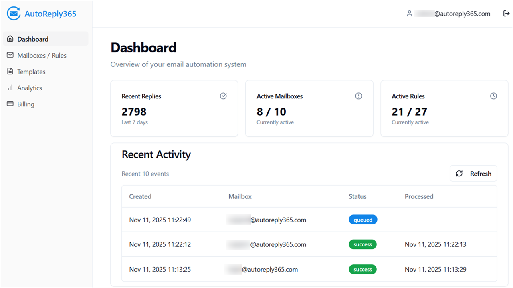513x288 pixels.
Task: Click the queued status badge
Action: [x=363, y=220]
